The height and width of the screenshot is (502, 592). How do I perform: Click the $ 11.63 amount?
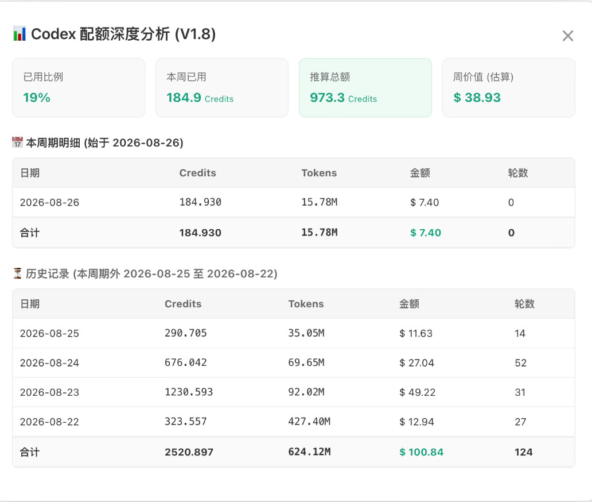point(416,333)
